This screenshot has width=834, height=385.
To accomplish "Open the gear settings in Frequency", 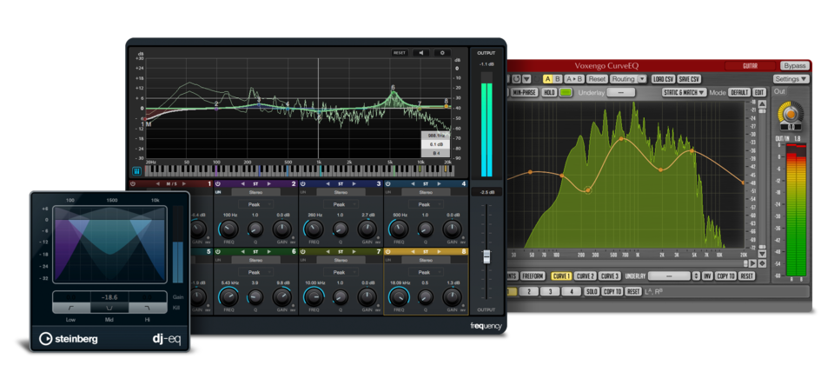I will click(x=442, y=53).
